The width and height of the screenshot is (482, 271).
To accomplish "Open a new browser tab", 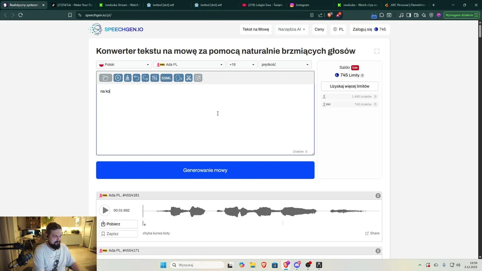I will click(433, 5).
